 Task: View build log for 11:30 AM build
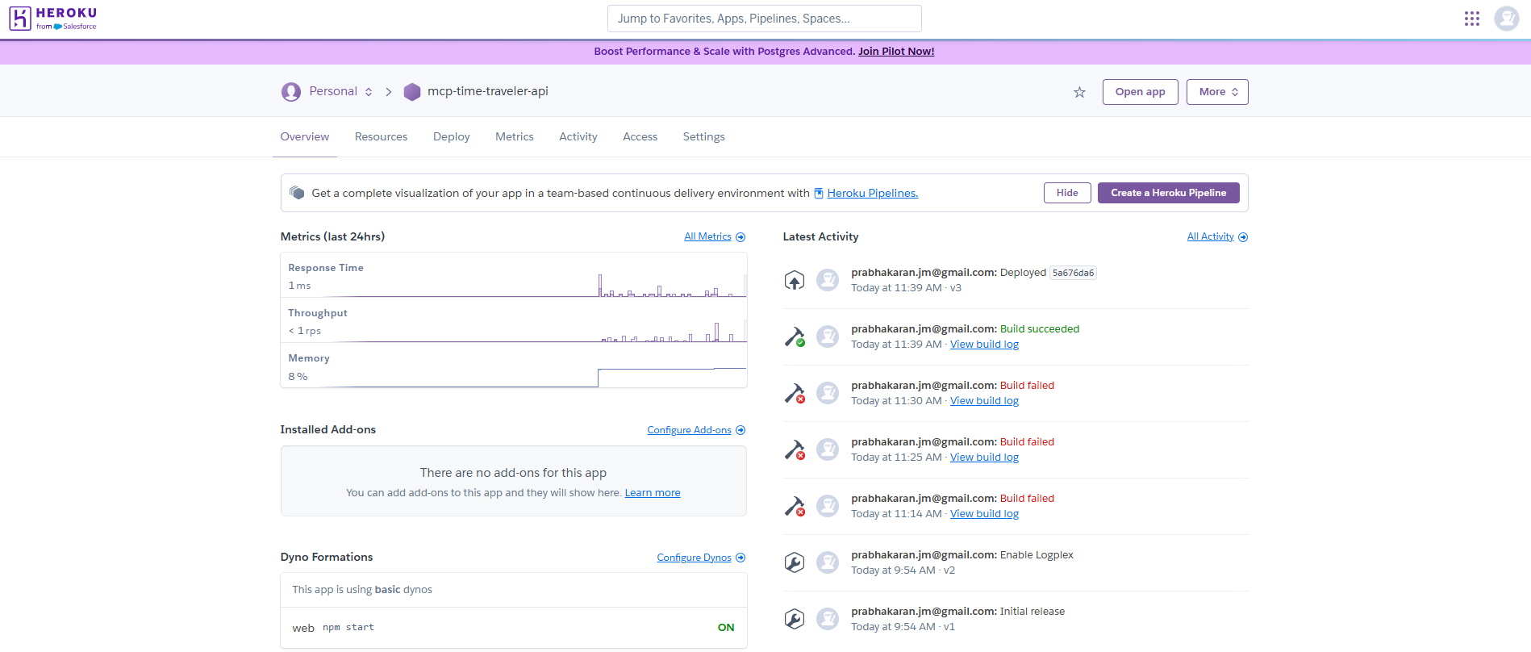coord(984,401)
